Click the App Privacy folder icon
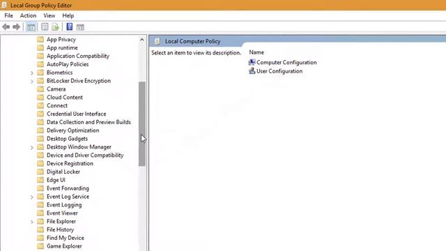The width and height of the screenshot is (446, 251). click(x=40, y=39)
